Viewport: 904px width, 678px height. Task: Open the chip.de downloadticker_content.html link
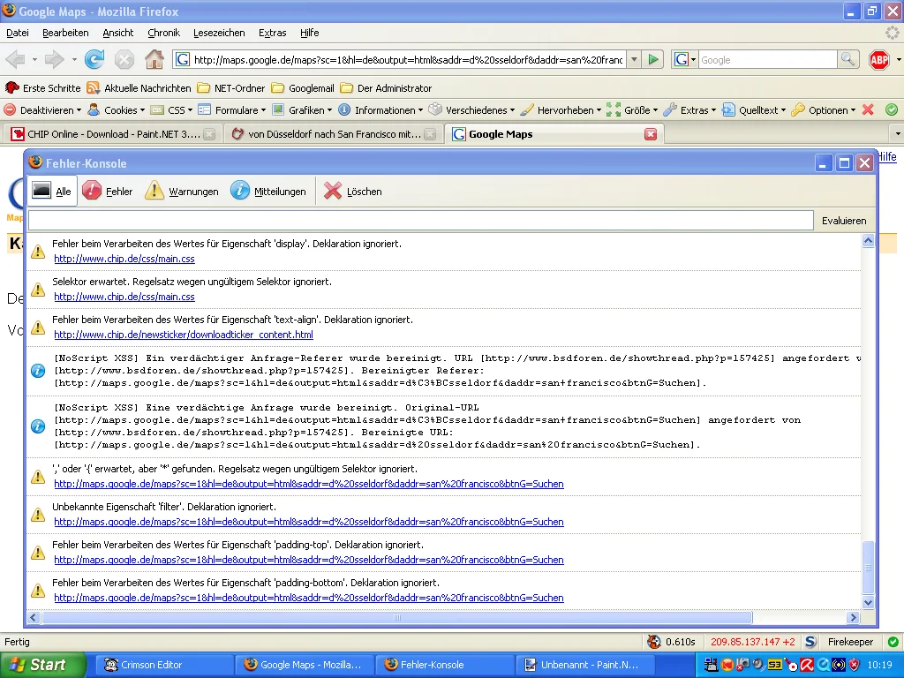point(184,335)
